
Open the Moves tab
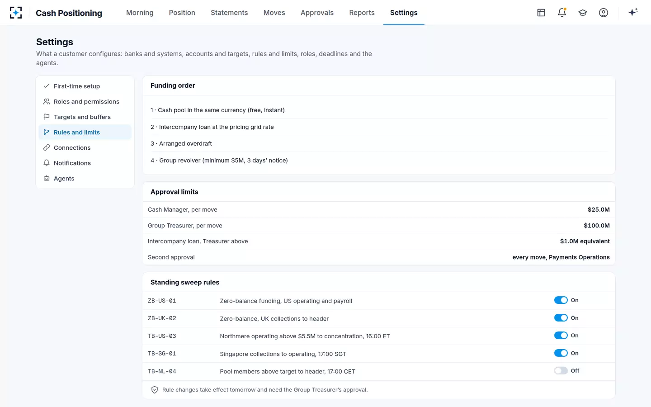tap(274, 13)
